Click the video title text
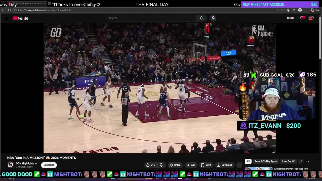Screen dimensions: 322x181 (x=42, y=158)
